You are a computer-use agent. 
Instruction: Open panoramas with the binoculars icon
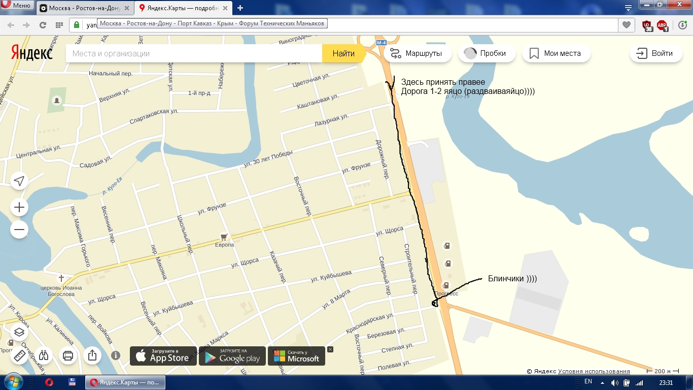[x=45, y=355]
